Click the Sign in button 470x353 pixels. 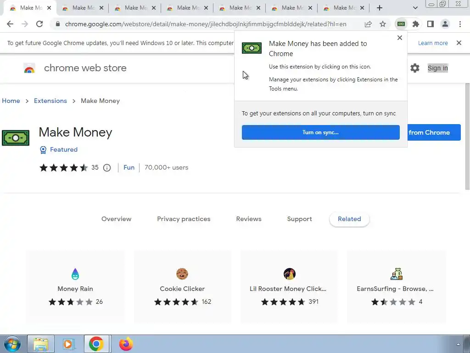[437, 68]
